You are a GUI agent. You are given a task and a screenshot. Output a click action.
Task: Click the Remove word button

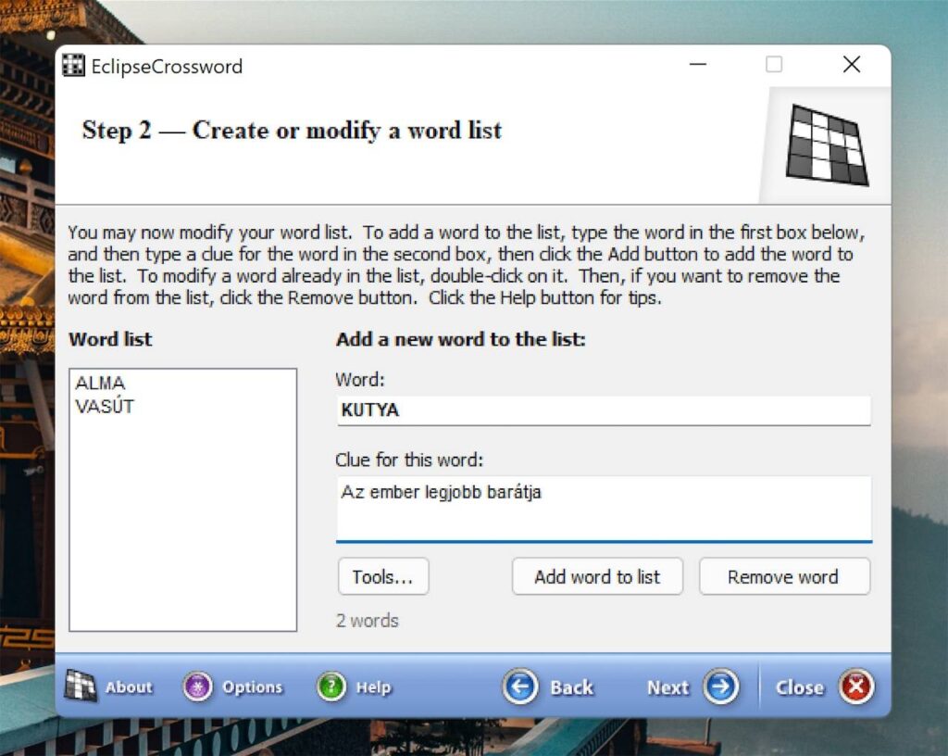click(x=784, y=577)
